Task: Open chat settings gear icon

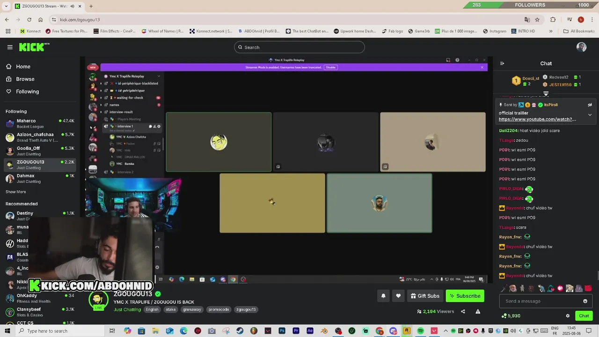Action: click(568, 316)
